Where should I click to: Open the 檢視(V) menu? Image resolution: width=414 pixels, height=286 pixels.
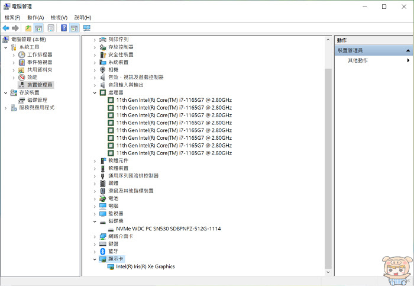[x=59, y=17]
